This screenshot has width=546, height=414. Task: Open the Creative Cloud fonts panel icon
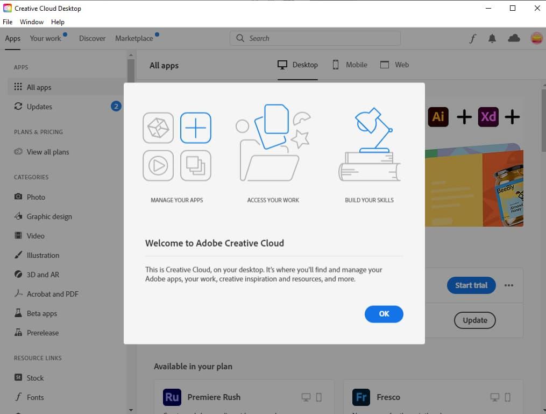(472, 38)
